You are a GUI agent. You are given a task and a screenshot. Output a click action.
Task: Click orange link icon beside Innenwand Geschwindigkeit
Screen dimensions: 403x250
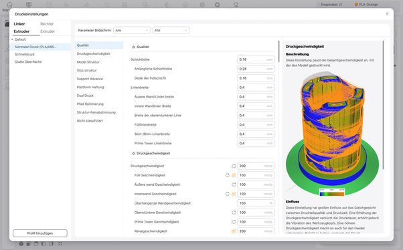(234, 194)
